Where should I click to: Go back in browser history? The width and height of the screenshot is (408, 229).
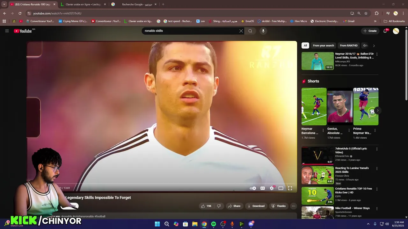click(4, 13)
